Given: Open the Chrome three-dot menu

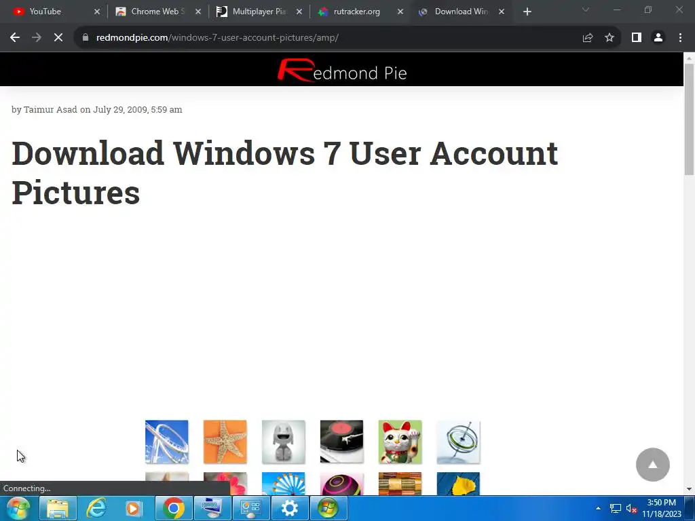Looking at the screenshot, I should click(680, 38).
